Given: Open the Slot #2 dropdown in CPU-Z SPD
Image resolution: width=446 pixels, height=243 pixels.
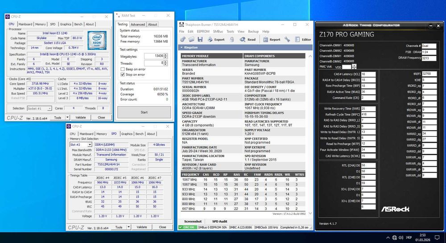Looking at the screenshot, I should point(90,144).
